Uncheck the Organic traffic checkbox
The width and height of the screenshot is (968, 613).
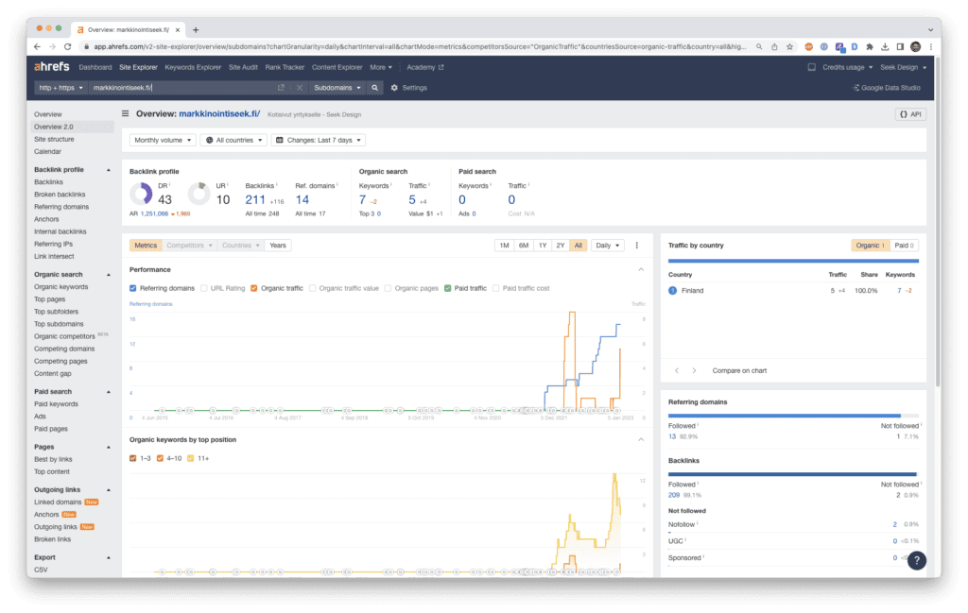point(253,288)
